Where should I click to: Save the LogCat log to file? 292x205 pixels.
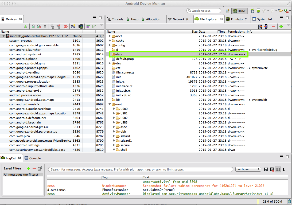pos(266,169)
